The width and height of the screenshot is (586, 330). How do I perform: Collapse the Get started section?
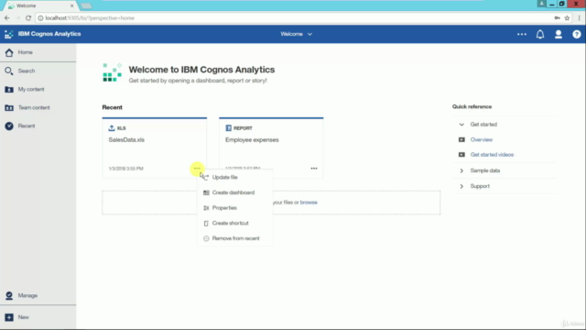pyautogui.click(x=461, y=125)
